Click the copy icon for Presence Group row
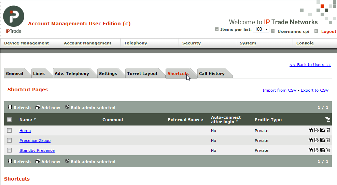The image size is (337, 185). pyautogui.click(x=322, y=140)
